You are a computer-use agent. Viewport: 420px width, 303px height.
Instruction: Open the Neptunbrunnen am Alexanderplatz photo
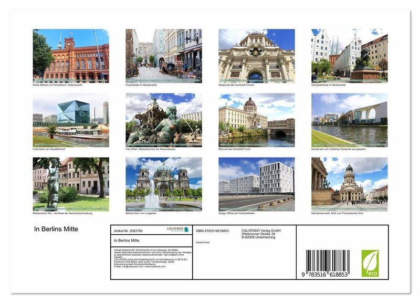click(163, 120)
